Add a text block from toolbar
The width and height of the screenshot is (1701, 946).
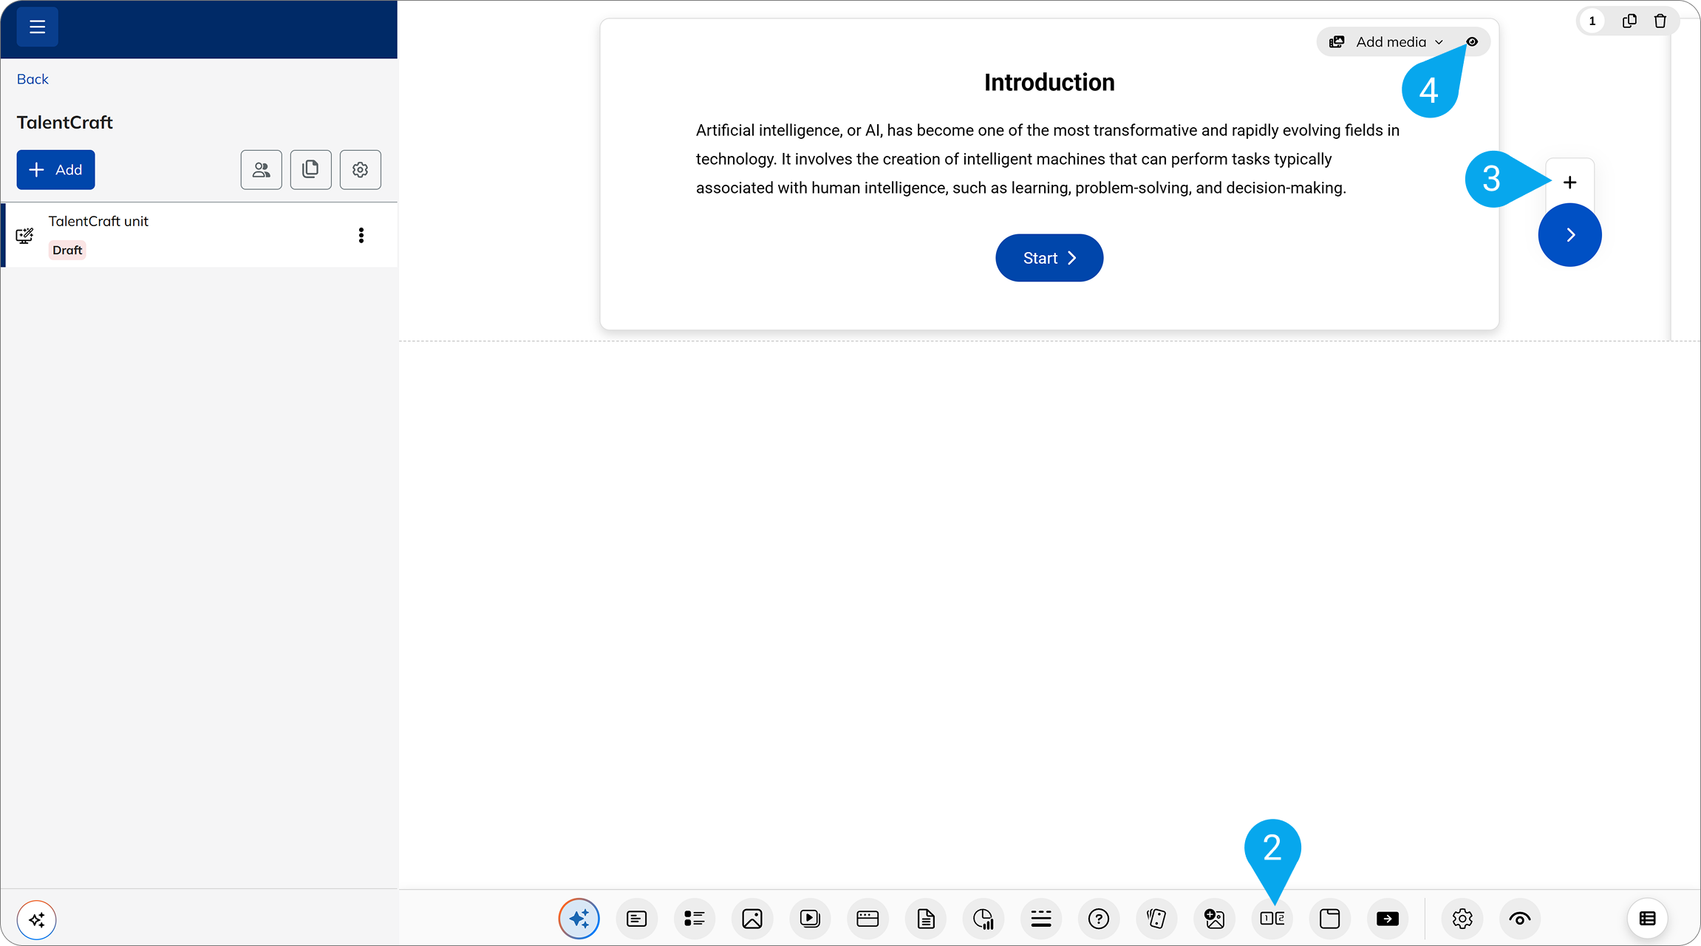pos(636,919)
